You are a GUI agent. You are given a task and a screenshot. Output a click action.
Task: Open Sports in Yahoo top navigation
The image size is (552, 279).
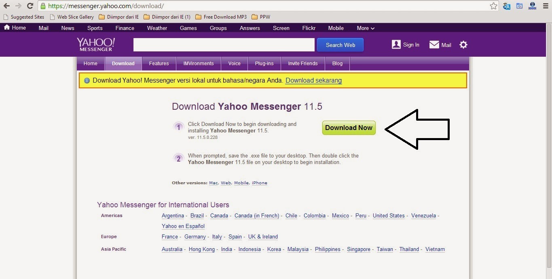(95, 28)
